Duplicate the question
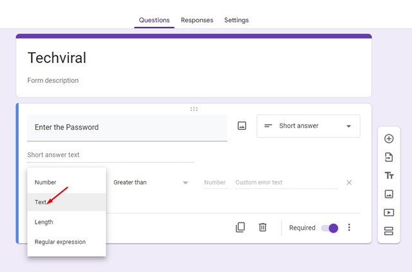Viewport: 412px width, 272px height. click(240, 228)
